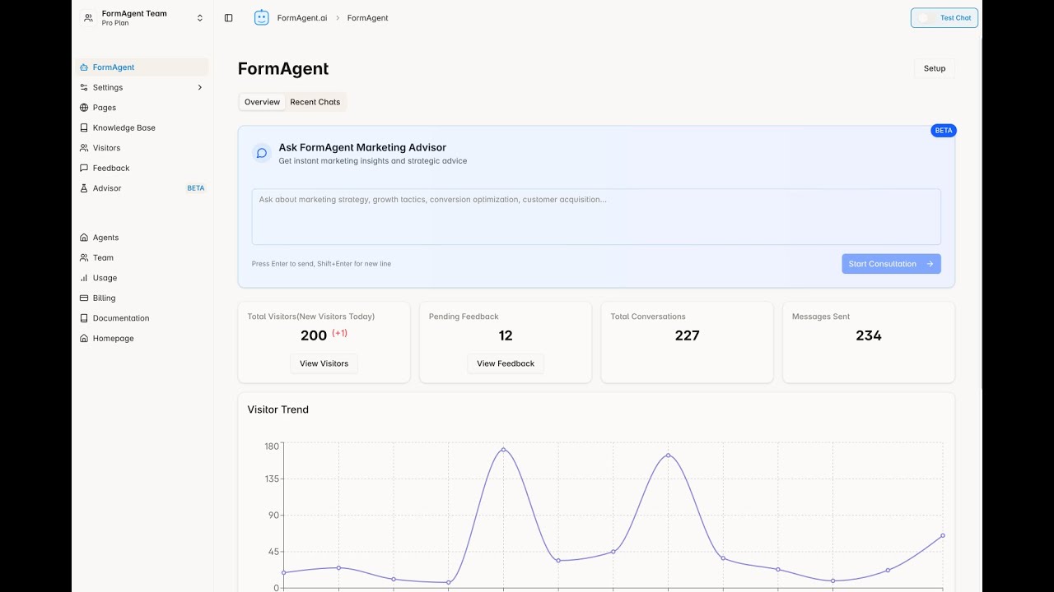Click the second peak point on Visitor Trend chart

click(x=668, y=456)
